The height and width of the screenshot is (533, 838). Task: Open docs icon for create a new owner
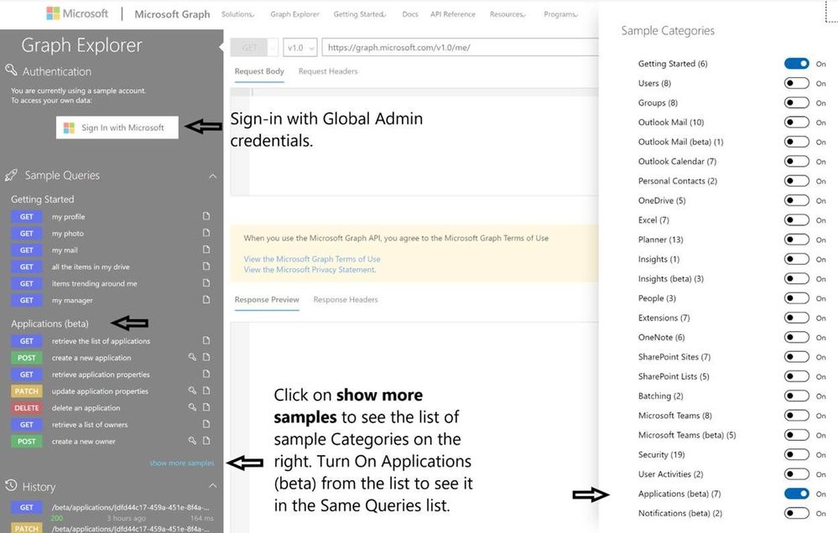tap(206, 441)
